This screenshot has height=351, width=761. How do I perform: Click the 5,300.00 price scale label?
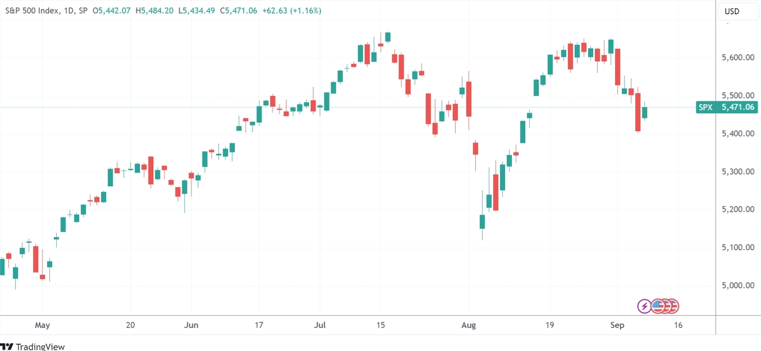(737, 172)
